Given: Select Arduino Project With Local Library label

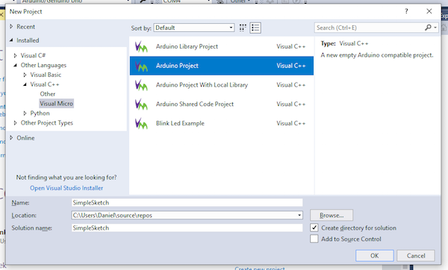Looking at the screenshot, I should tap(202, 85).
